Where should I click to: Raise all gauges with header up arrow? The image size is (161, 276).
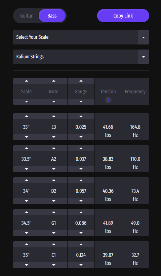point(81,81)
